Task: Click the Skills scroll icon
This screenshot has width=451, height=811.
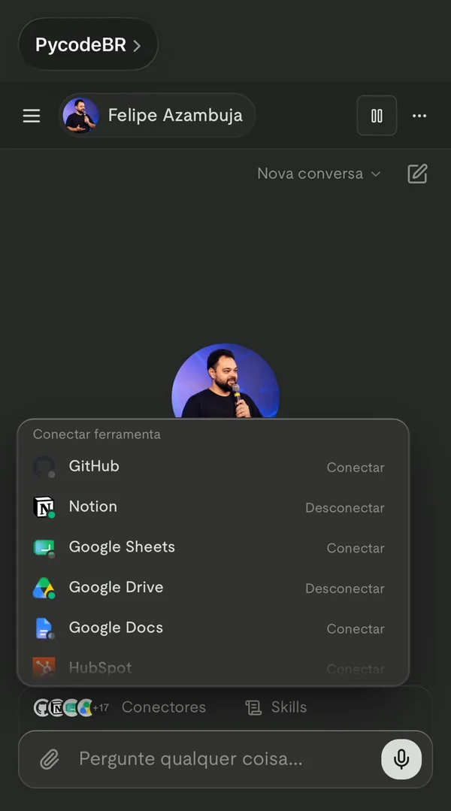Action: 253,707
